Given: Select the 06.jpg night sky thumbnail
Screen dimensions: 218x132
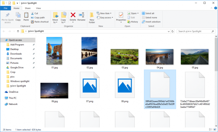Looking at the screenshot, I should [x=54, y=91].
